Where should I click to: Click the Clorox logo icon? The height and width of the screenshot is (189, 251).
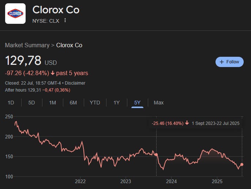pyautogui.click(x=15, y=14)
